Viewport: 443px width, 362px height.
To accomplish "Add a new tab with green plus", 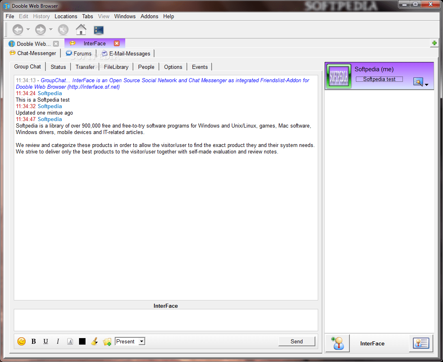I will point(434,43).
